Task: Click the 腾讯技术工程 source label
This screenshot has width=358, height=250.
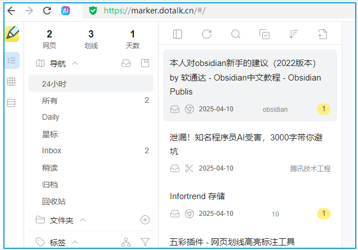Action: pos(310,169)
